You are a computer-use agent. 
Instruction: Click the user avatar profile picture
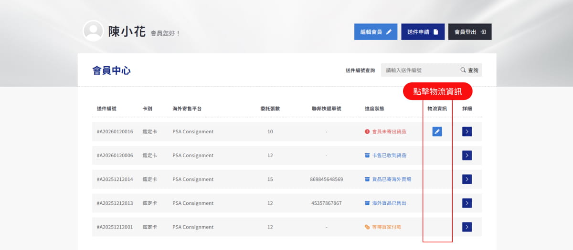pos(93,31)
